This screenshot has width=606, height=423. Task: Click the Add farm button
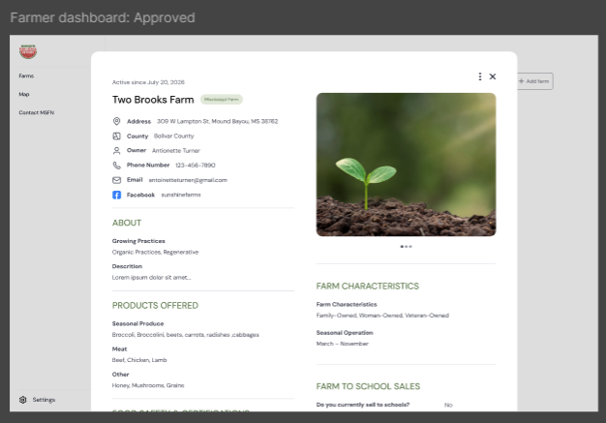click(x=534, y=81)
